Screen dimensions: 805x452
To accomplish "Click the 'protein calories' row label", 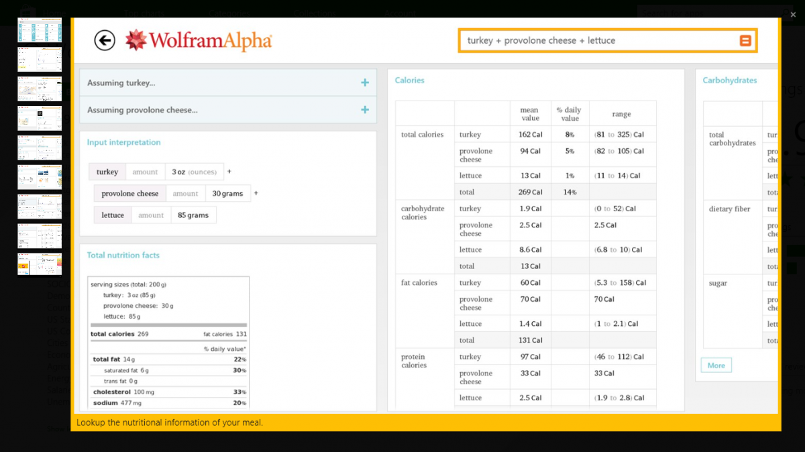I will pyautogui.click(x=415, y=361).
